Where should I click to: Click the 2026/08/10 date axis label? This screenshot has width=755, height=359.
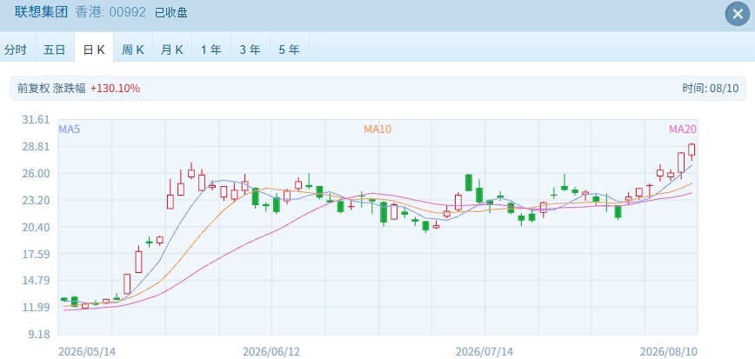click(x=668, y=351)
